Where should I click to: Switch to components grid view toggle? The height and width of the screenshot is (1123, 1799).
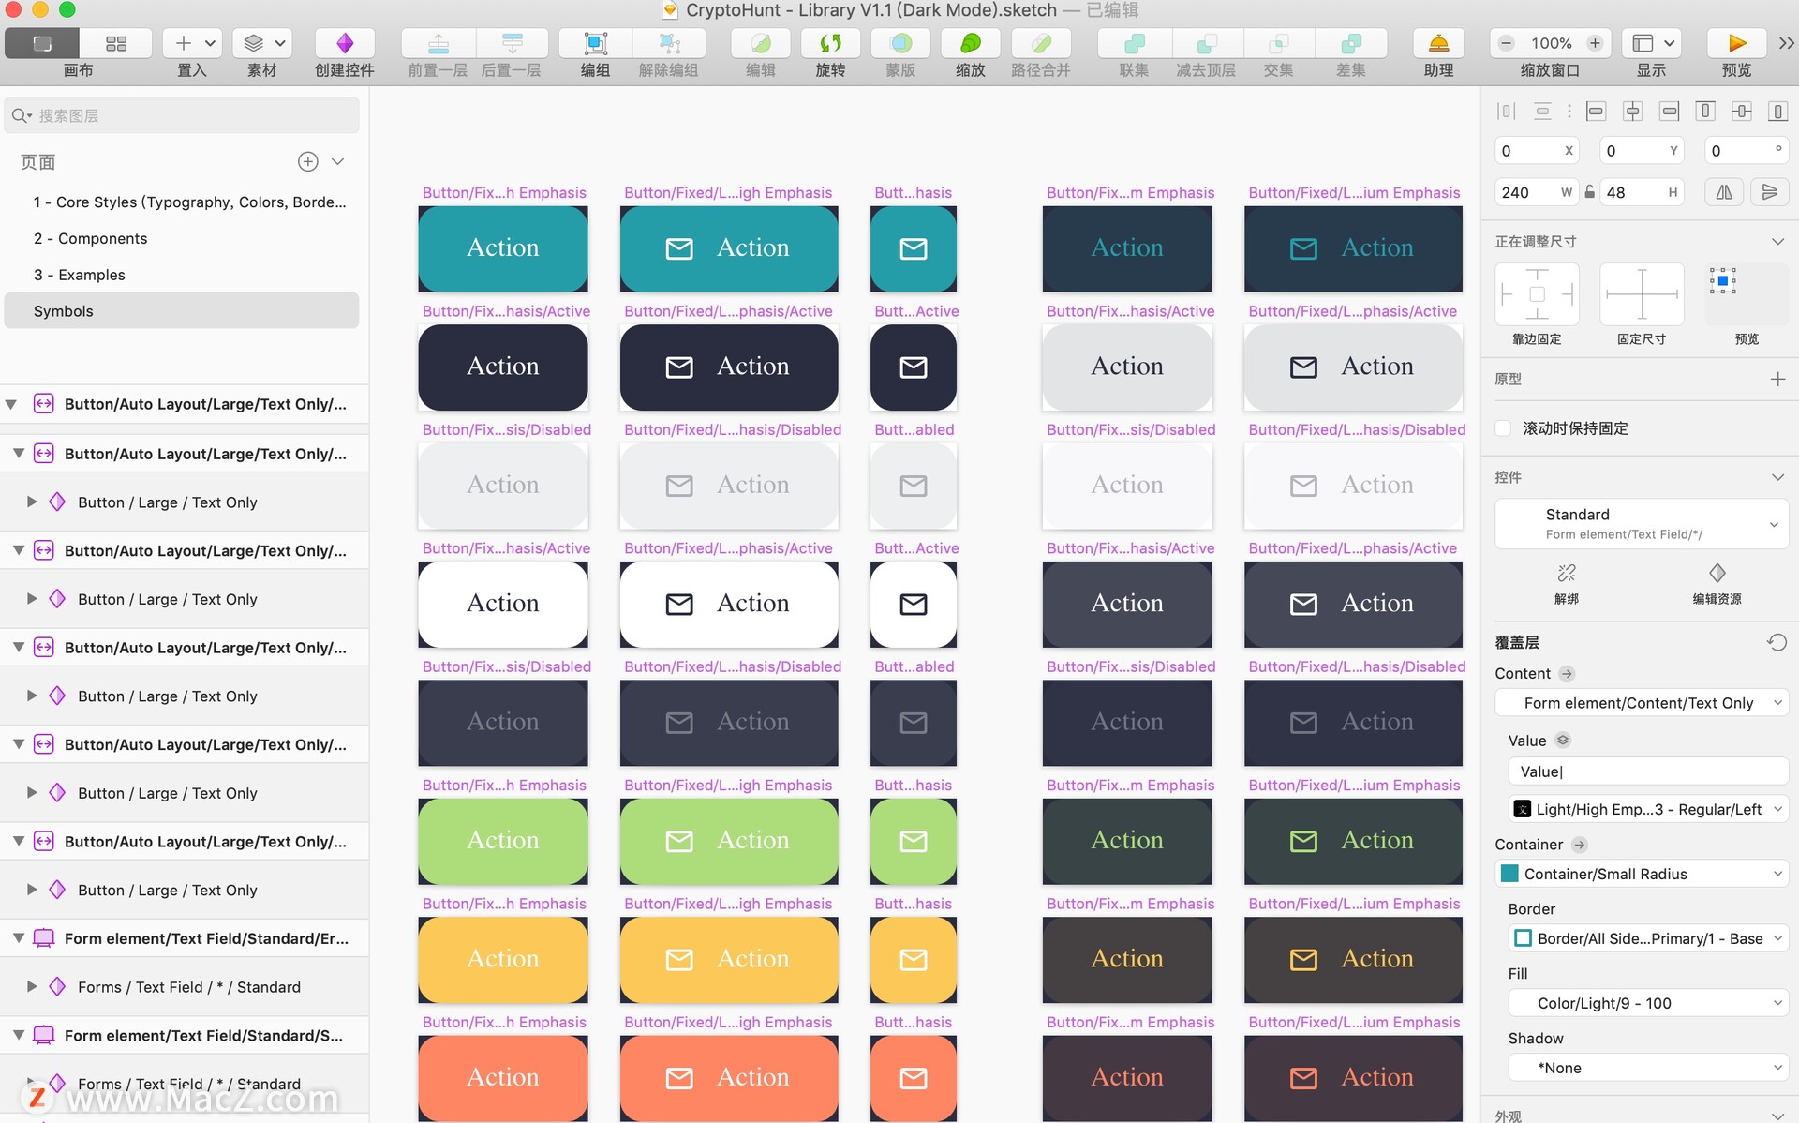116,44
